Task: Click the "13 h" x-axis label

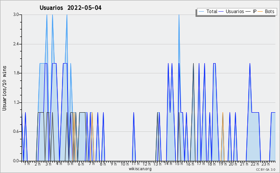Action: click(x=157, y=164)
